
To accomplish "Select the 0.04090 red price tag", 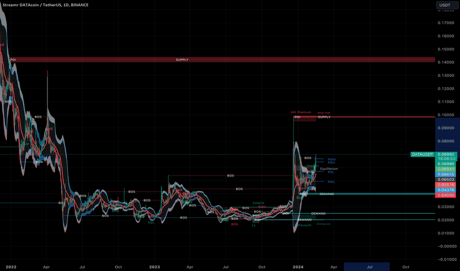I will click(x=446, y=195).
